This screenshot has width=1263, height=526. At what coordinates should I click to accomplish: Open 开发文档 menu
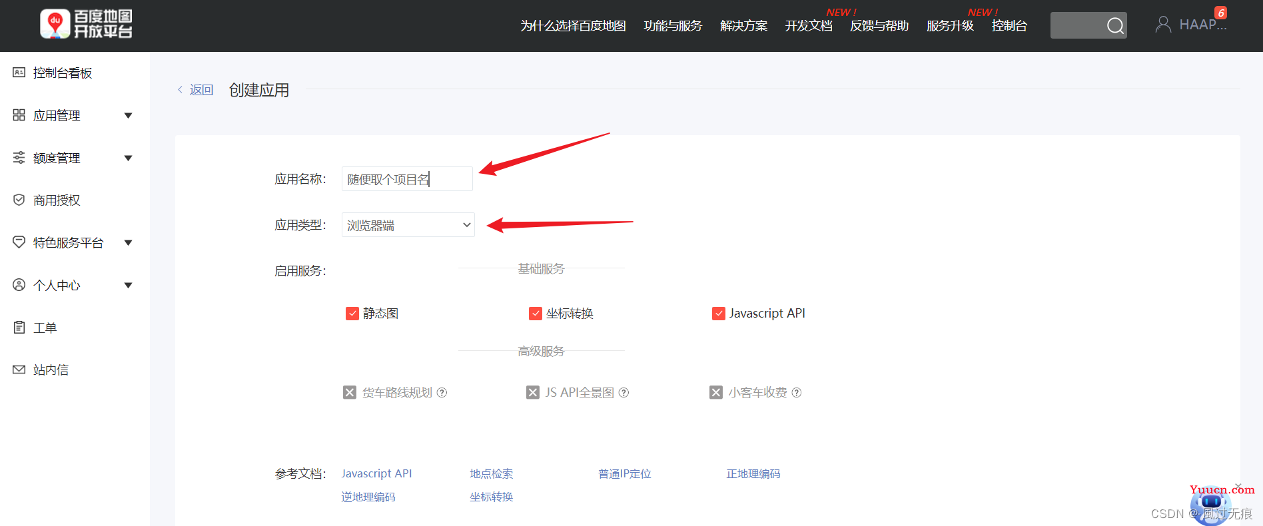tap(809, 26)
